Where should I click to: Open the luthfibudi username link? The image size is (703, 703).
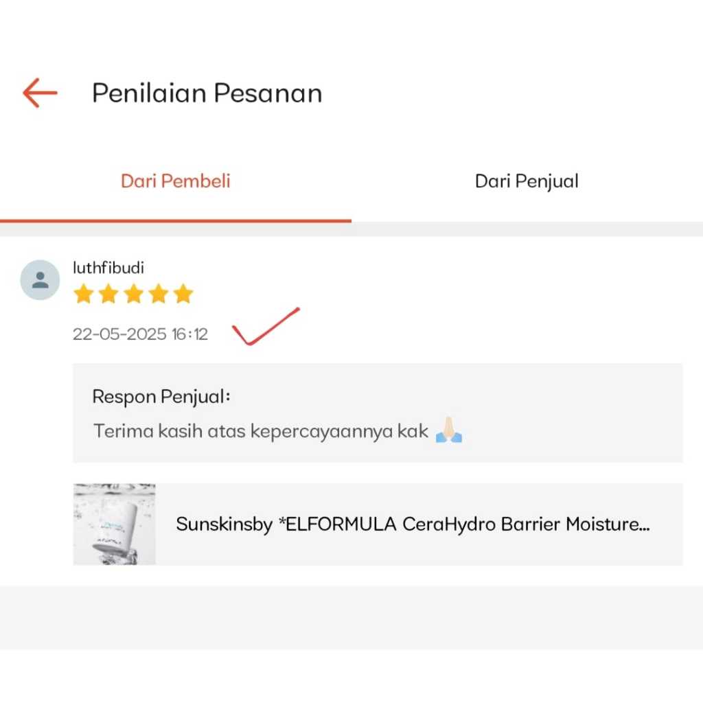(108, 268)
